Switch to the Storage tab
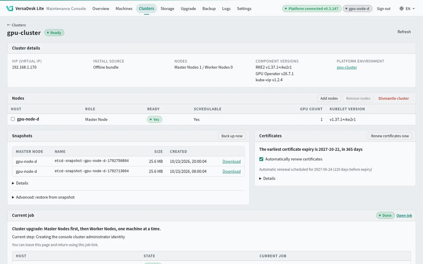Screen dimensions: 423x264 167,9
